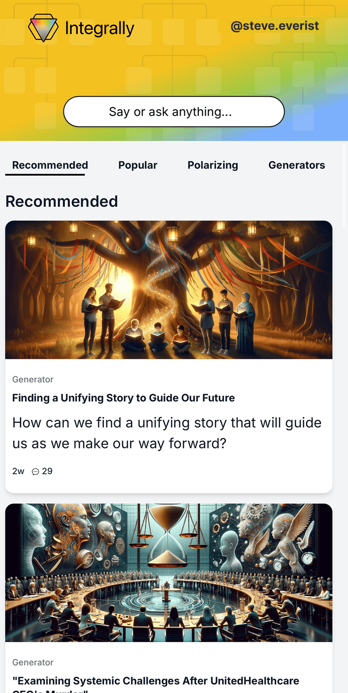The image size is (348, 693).
Task: Click the Recommended section heading
Action: pyautogui.click(x=62, y=201)
